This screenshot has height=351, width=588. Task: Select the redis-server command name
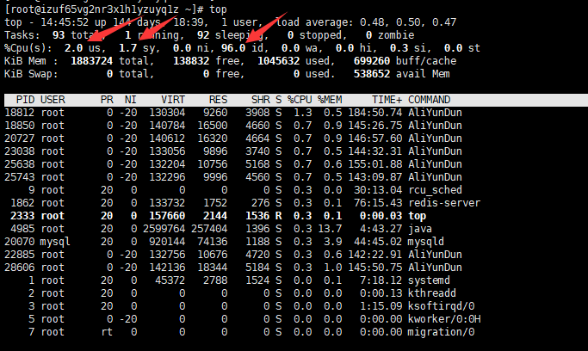[444, 203]
